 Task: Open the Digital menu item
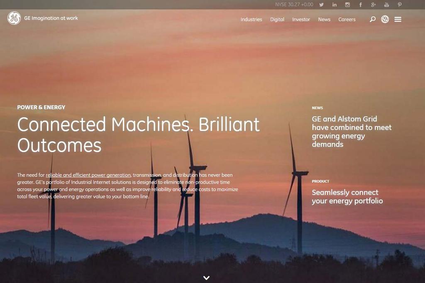click(x=277, y=19)
